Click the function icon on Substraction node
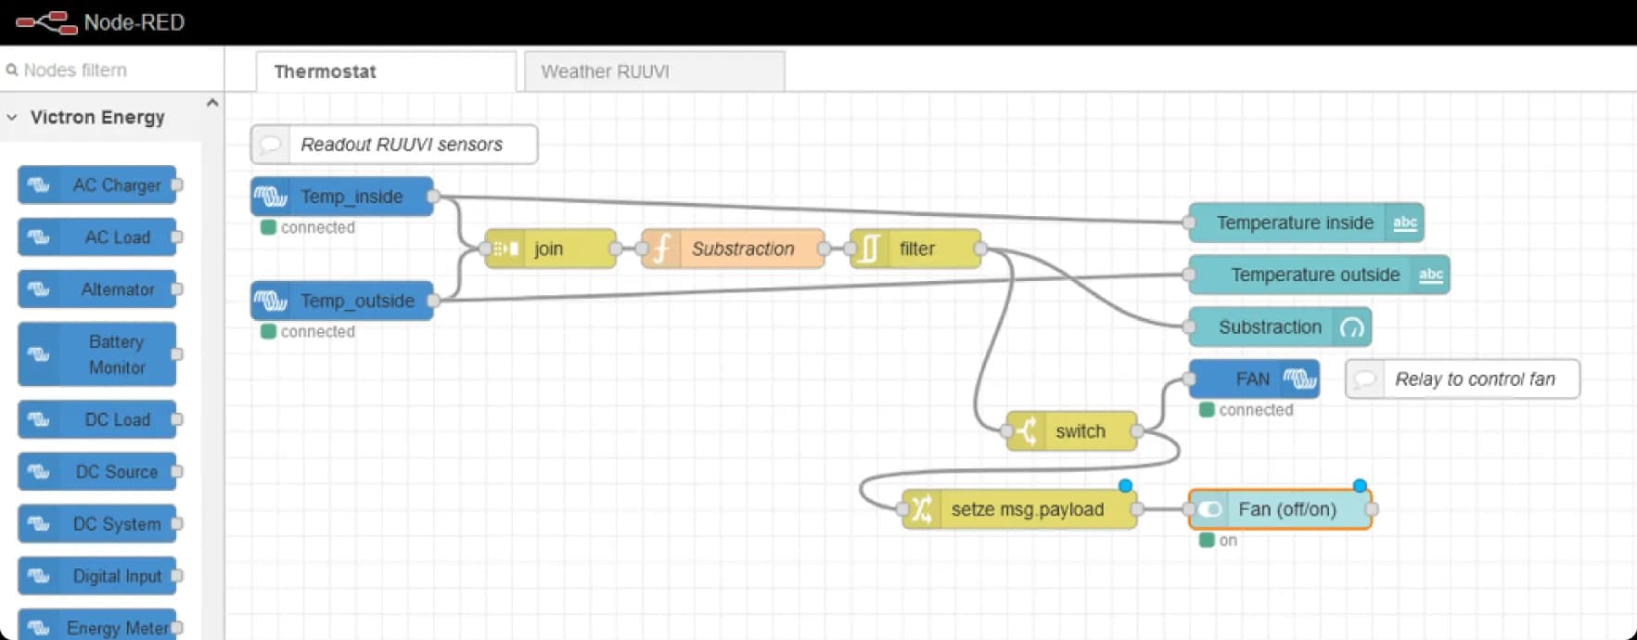 (660, 249)
